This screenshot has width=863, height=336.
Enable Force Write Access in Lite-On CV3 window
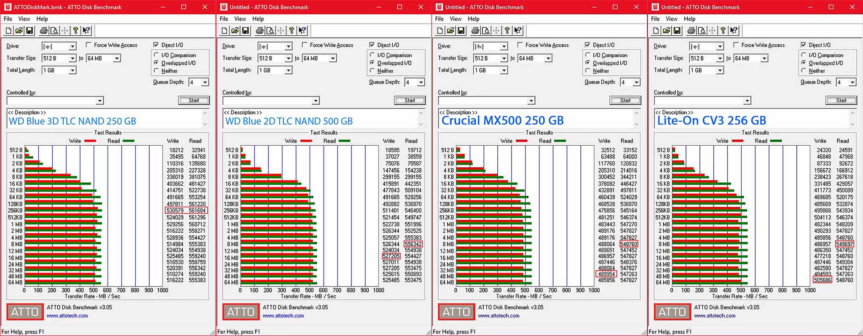pyautogui.click(x=736, y=45)
